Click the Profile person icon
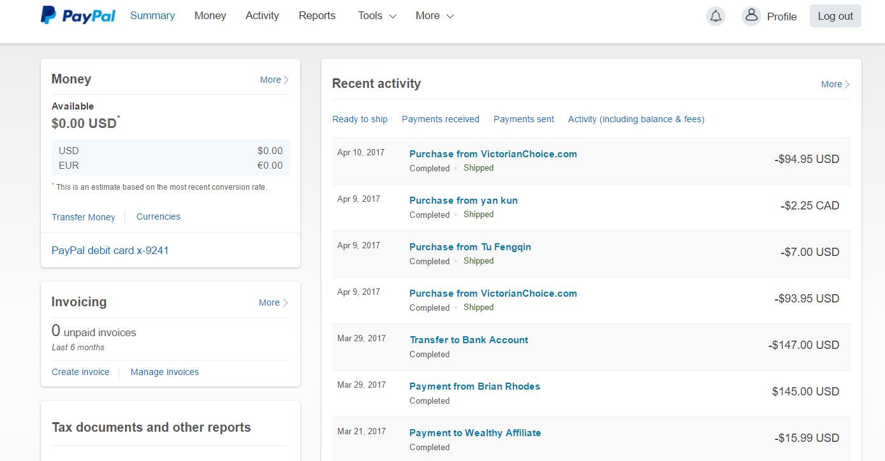This screenshot has width=885, height=461. pyautogui.click(x=752, y=16)
